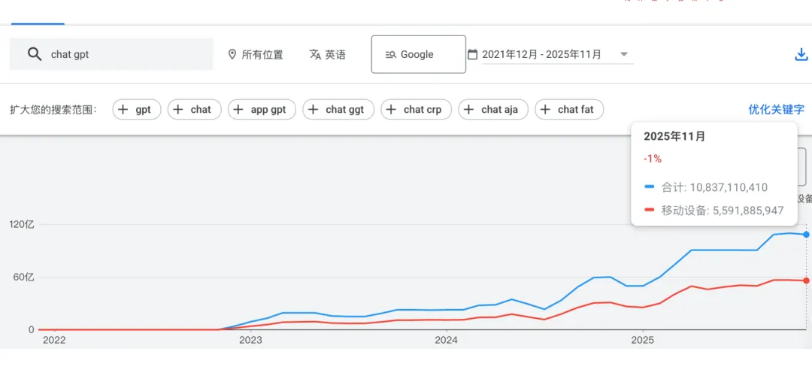Click the 2022 axis label

54,340
